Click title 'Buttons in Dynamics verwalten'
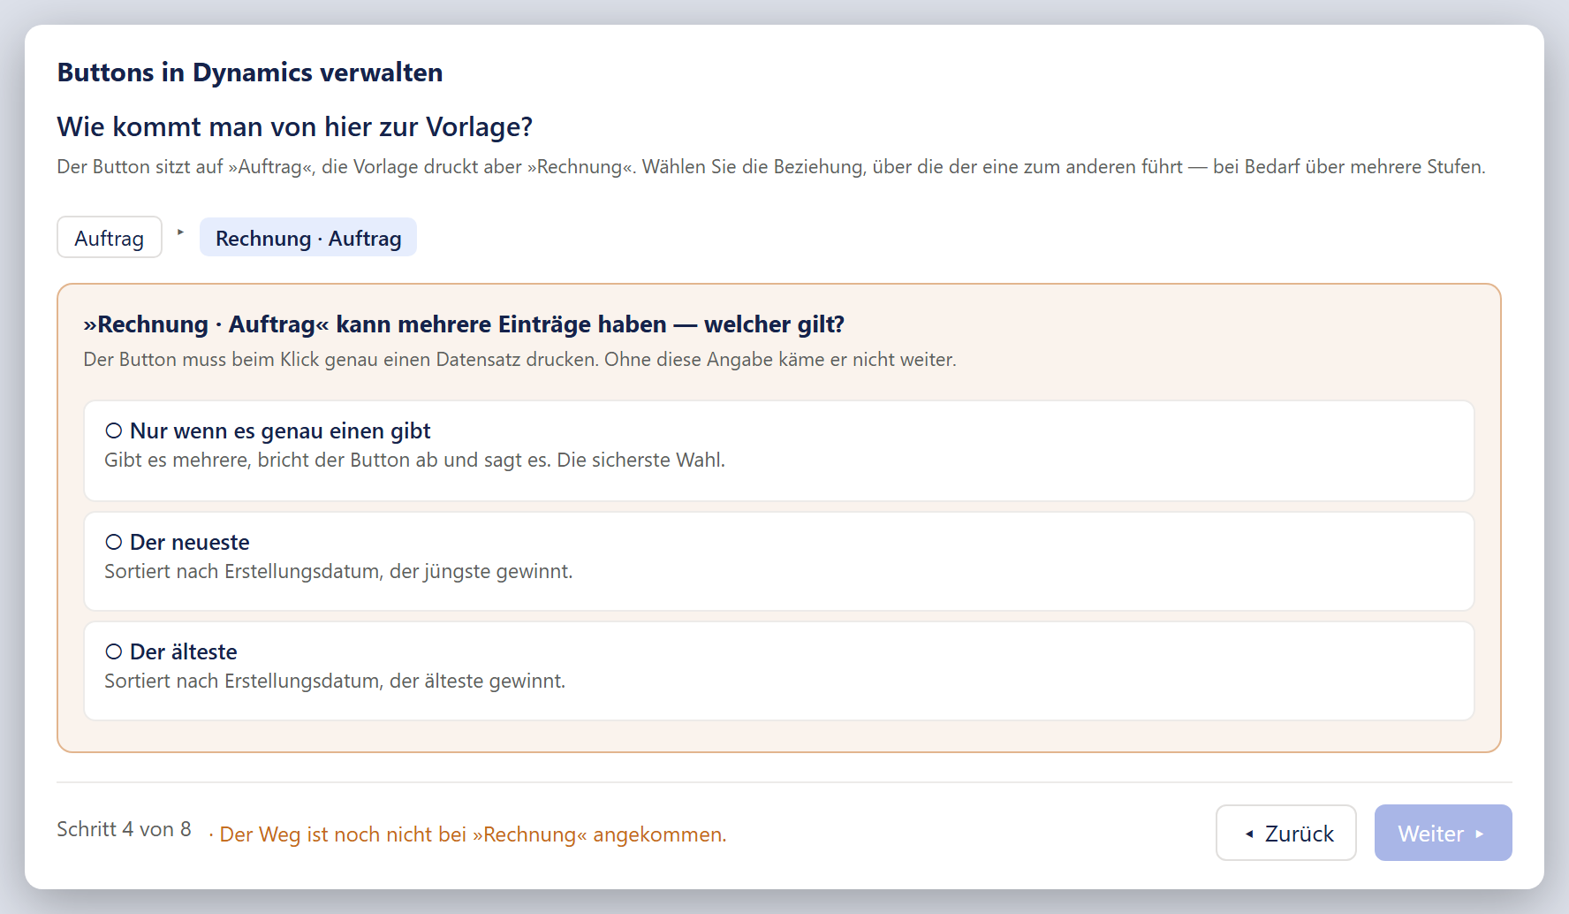 pos(250,72)
